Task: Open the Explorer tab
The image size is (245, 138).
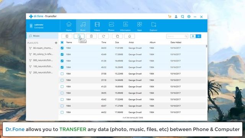Action: 154,26
